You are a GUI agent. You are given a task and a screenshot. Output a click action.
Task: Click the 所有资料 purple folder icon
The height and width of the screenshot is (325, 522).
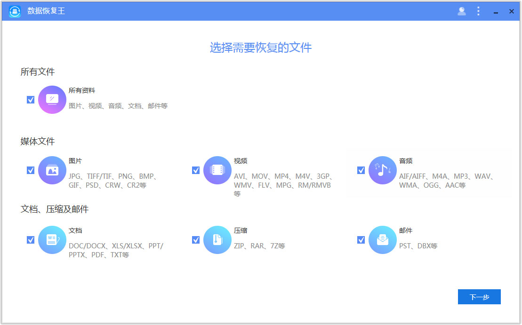tap(52, 99)
